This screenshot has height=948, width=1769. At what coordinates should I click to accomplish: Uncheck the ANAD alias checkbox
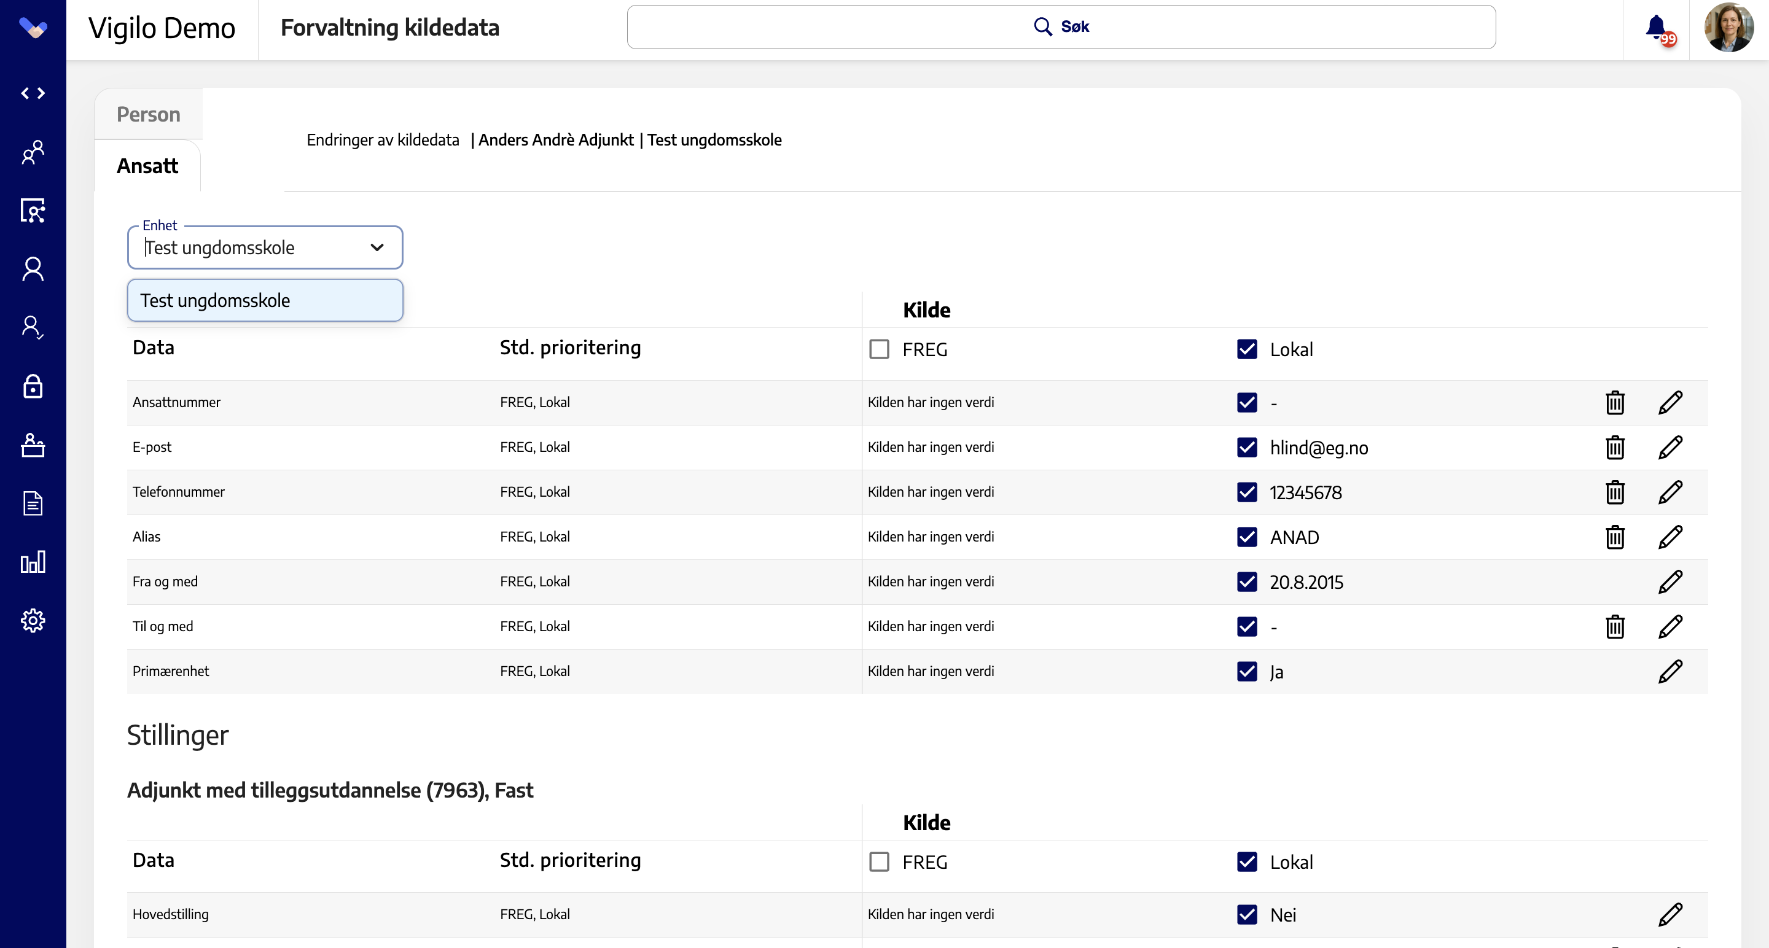click(1247, 537)
